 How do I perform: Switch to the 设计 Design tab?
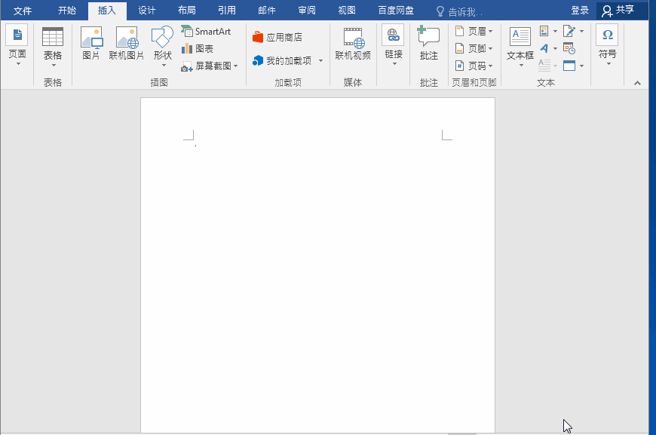click(147, 11)
